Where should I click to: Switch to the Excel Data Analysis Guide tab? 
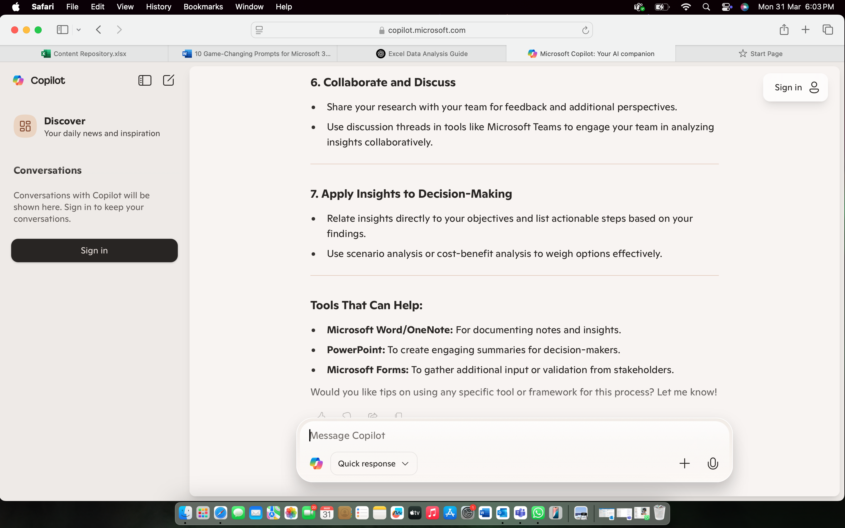[422, 53]
